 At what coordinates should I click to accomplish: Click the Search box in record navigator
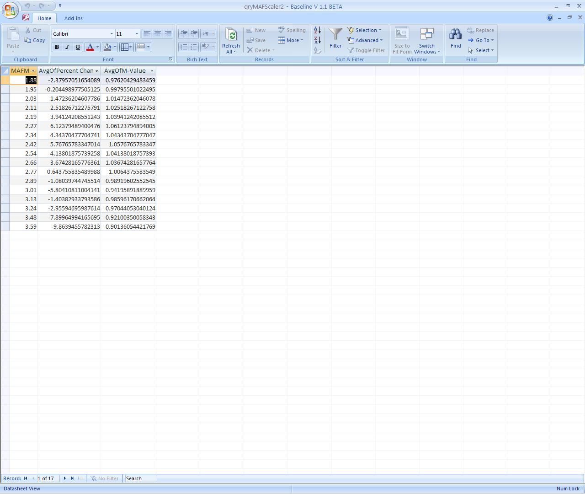coord(141,478)
